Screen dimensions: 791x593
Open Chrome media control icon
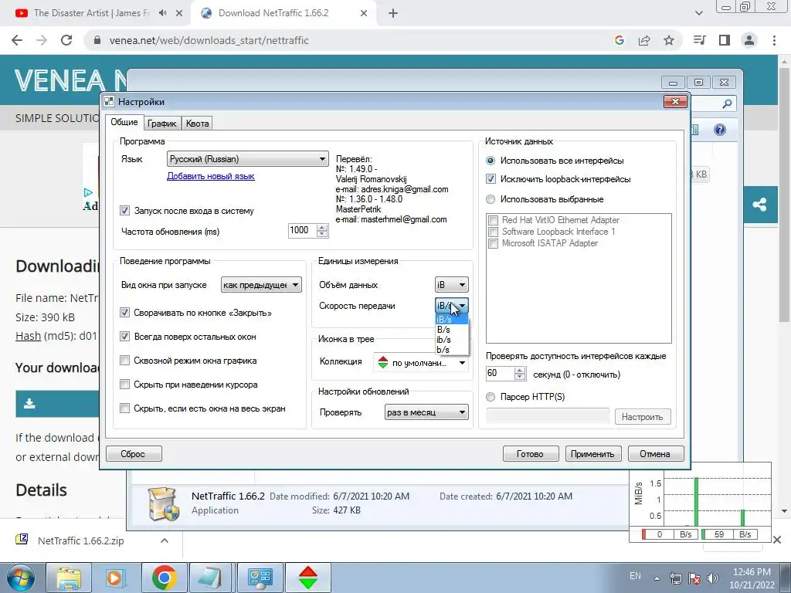coord(700,40)
